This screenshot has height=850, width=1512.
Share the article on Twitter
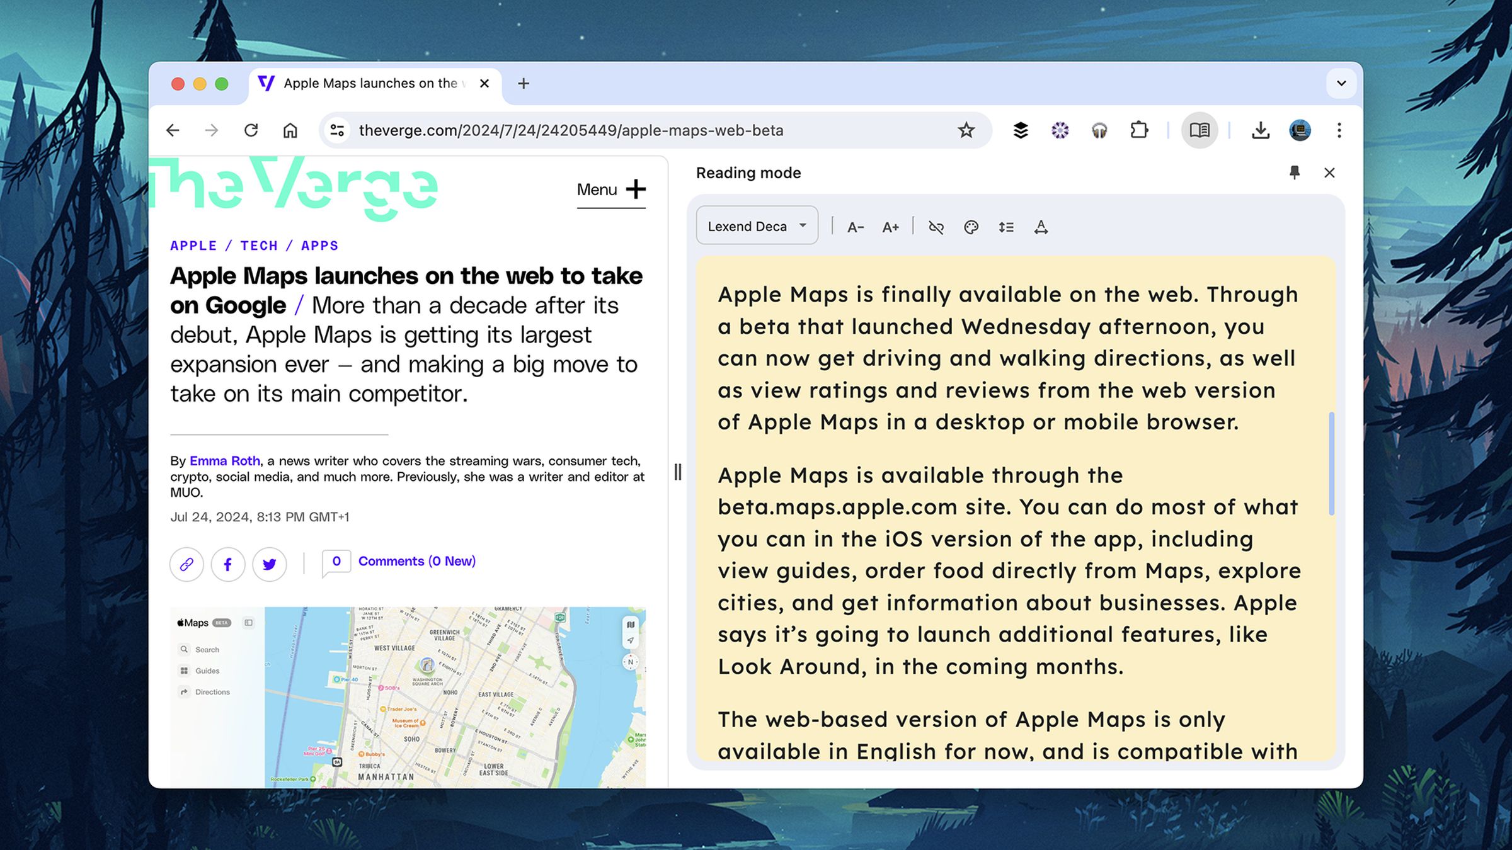point(270,565)
